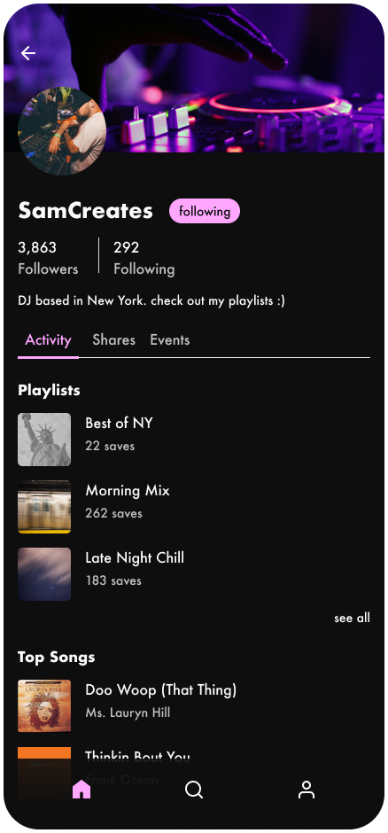Screen dimensions: 388x833
Task: Toggle the following button for SamCreates
Action: [205, 212]
